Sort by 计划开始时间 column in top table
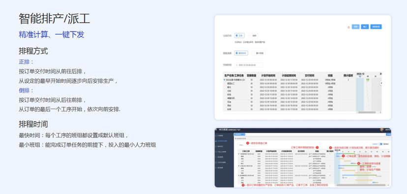The height and width of the screenshot is (194, 407). click(x=268, y=75)
